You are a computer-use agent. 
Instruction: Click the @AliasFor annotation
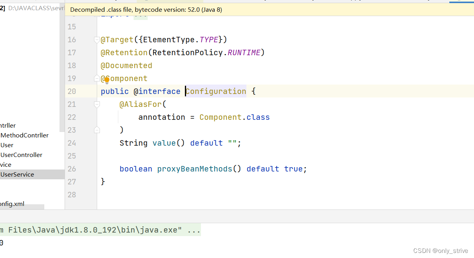(x=141, y=104)
